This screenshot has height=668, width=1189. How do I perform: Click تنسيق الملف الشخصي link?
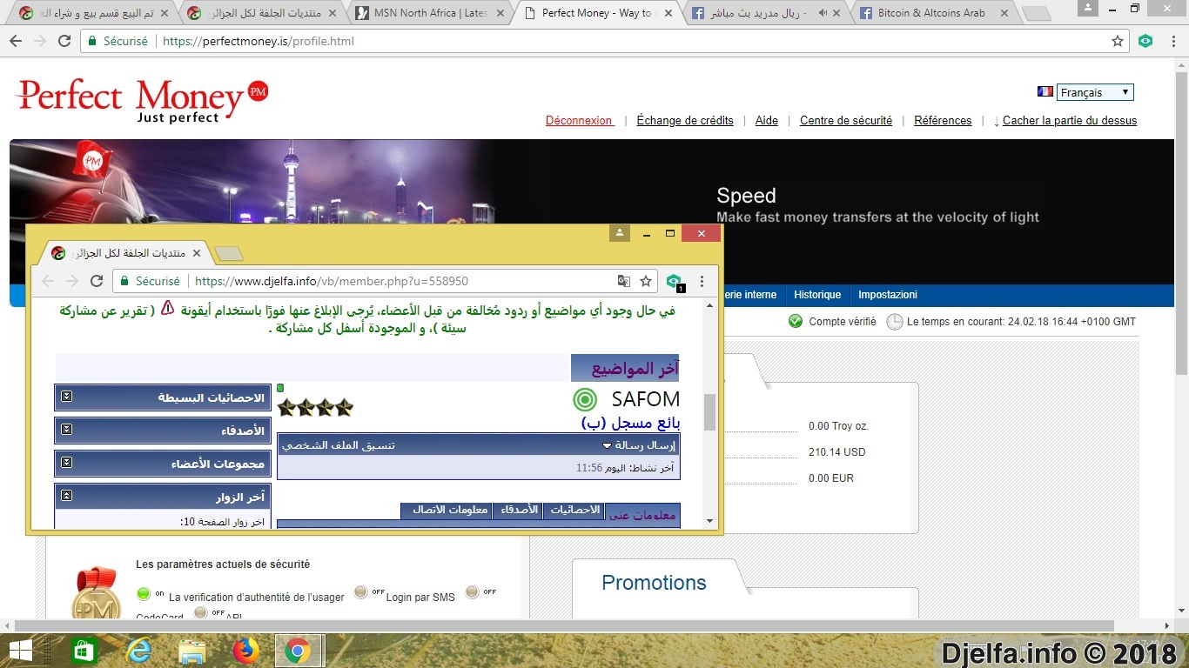point(338,445)
